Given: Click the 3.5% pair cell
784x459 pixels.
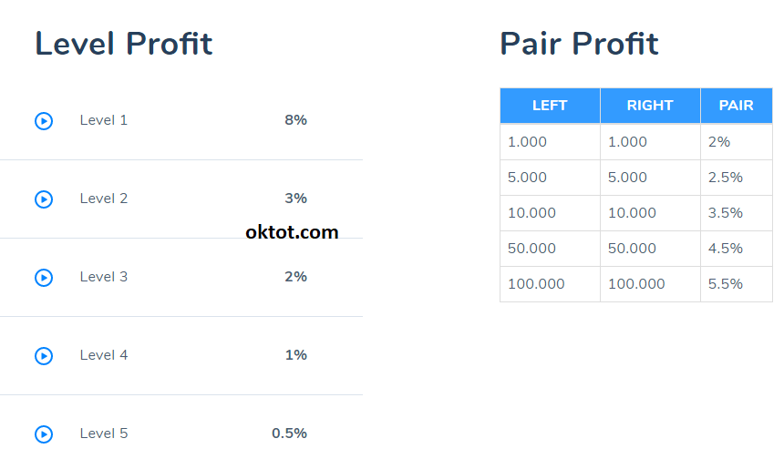Looking at the screenshot, I should (x=725, y=213).
